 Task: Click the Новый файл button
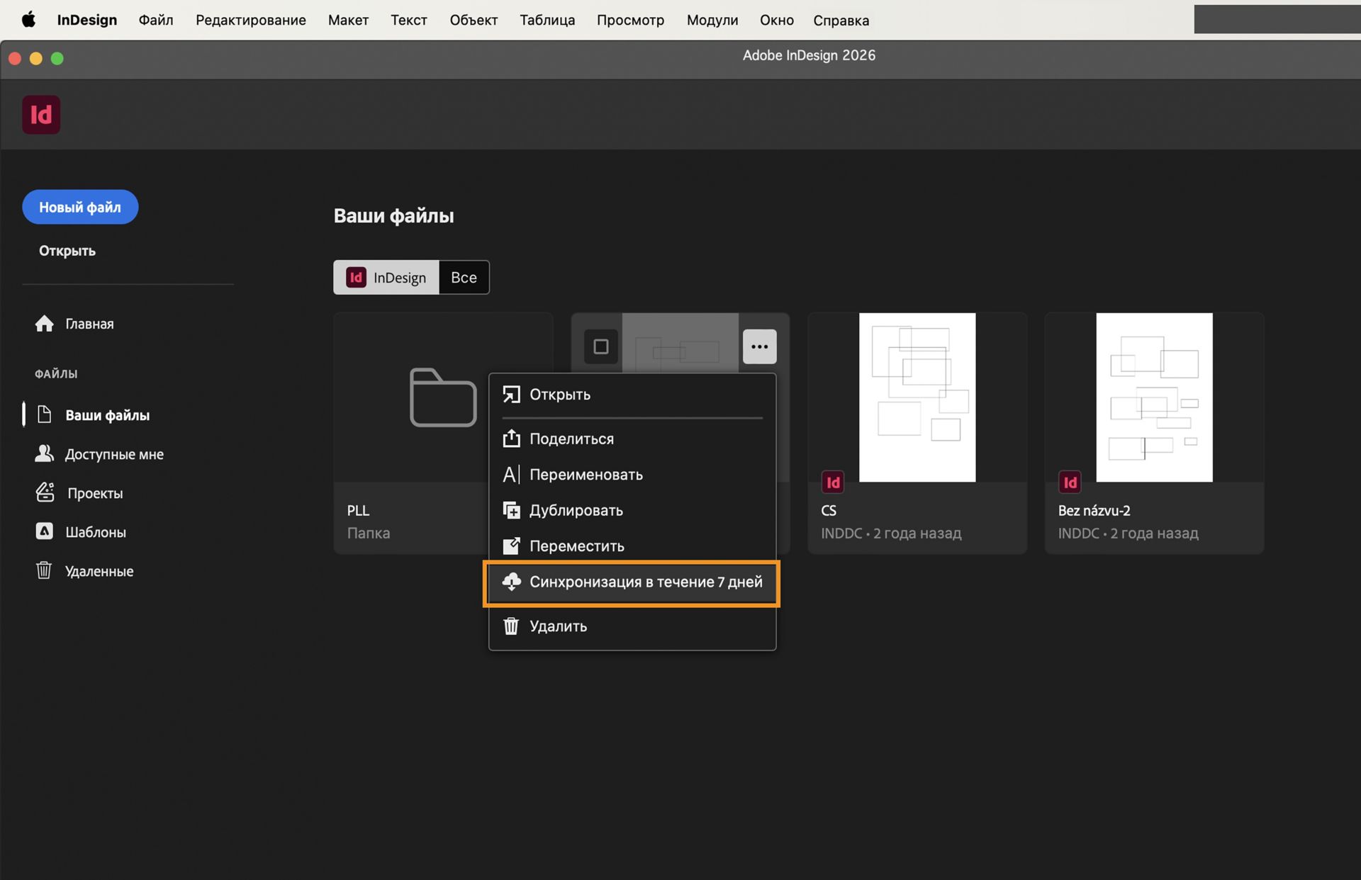tap(80, 207)
